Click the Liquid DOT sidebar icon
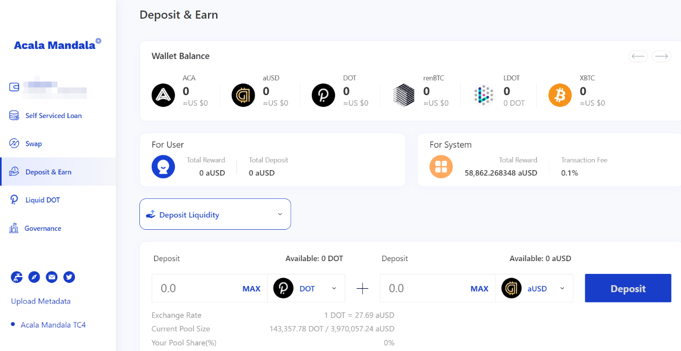681x351 pixels. pyautogui.click(x=14, y=200)
